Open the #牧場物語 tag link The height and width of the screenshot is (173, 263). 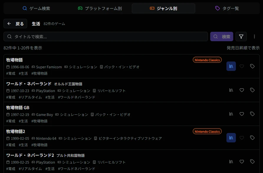(x=40, y=73)
